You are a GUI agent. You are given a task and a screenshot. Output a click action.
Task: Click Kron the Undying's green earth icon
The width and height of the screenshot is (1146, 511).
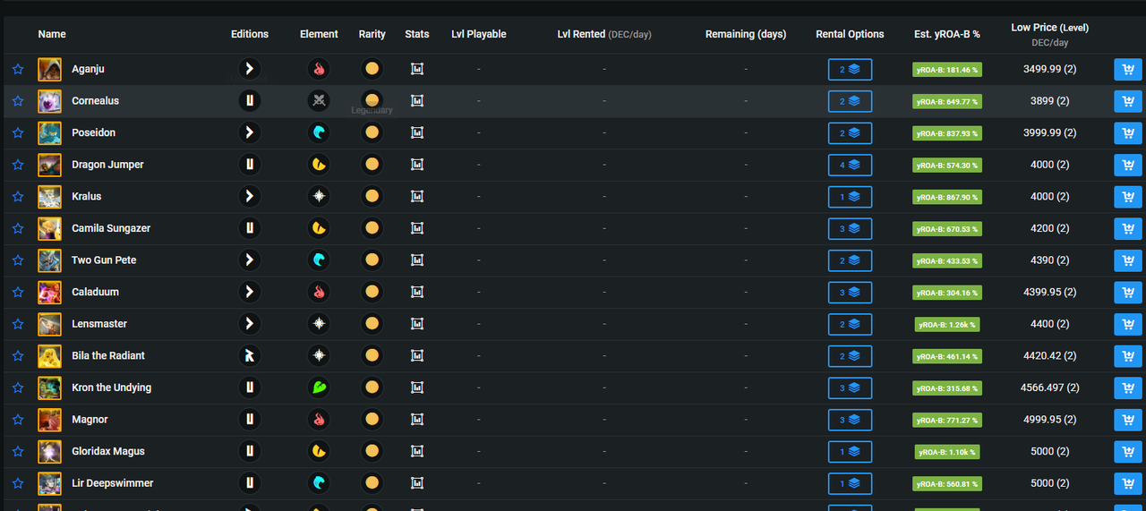[319, 388]
